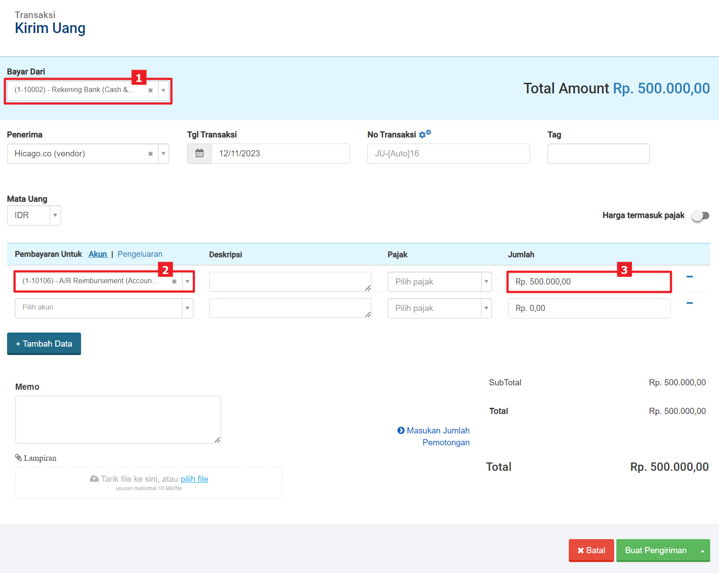The height and width of the screenshot is (573, 719).
Task: Open the Mata Uang IDR dropdown
Action: tap(55, 215)
